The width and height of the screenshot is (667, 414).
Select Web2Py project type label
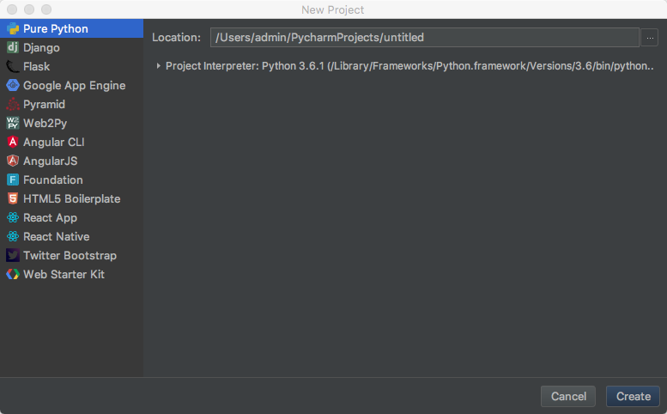(45, 124)
